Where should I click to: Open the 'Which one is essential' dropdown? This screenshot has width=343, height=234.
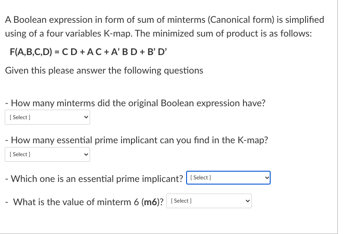click(x=228, y=178)
